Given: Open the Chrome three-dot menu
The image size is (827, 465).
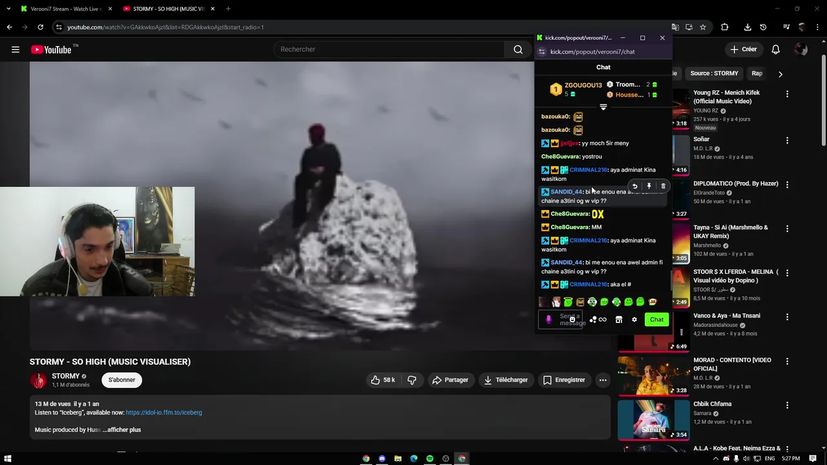Looking at the screenshot, I should click(817, 27).
